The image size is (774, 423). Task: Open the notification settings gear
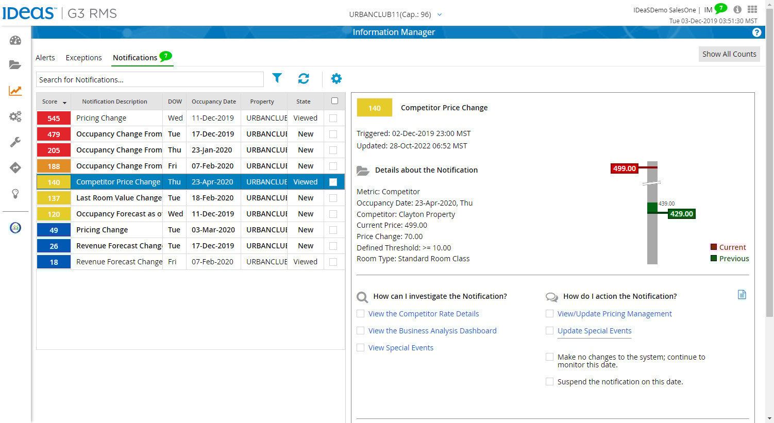point(336,79)
